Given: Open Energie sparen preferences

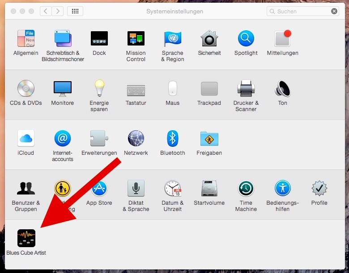Looking at the screenshot, I should point(99,88).
